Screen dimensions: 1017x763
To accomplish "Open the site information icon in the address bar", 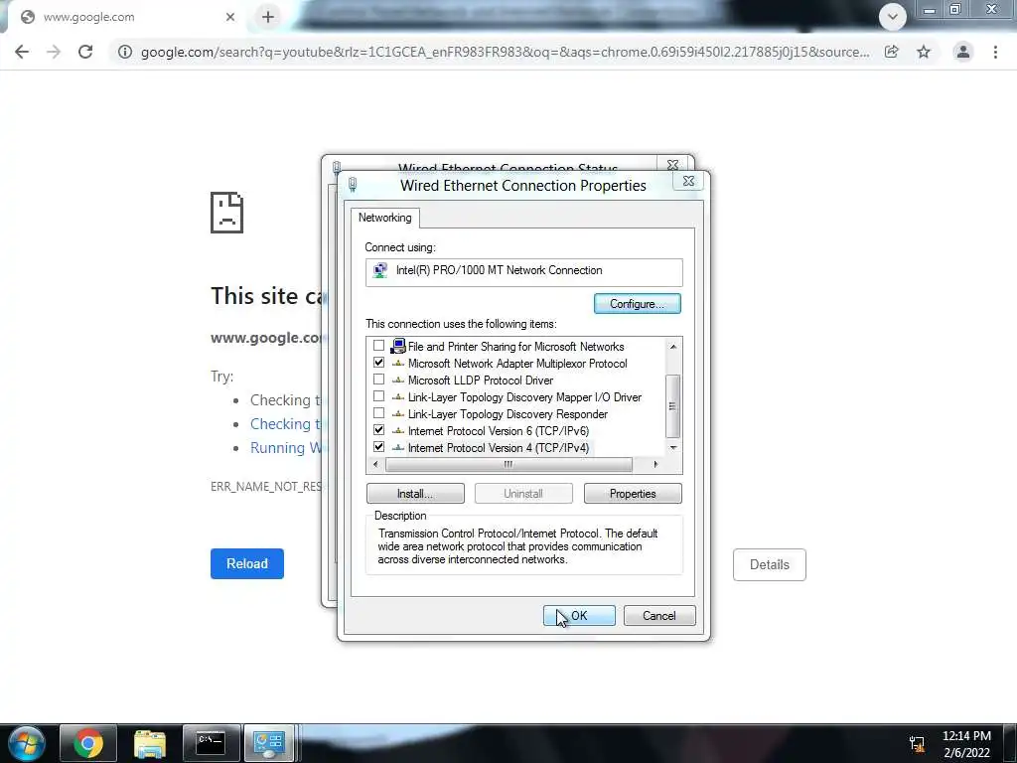I will (124, 52).
